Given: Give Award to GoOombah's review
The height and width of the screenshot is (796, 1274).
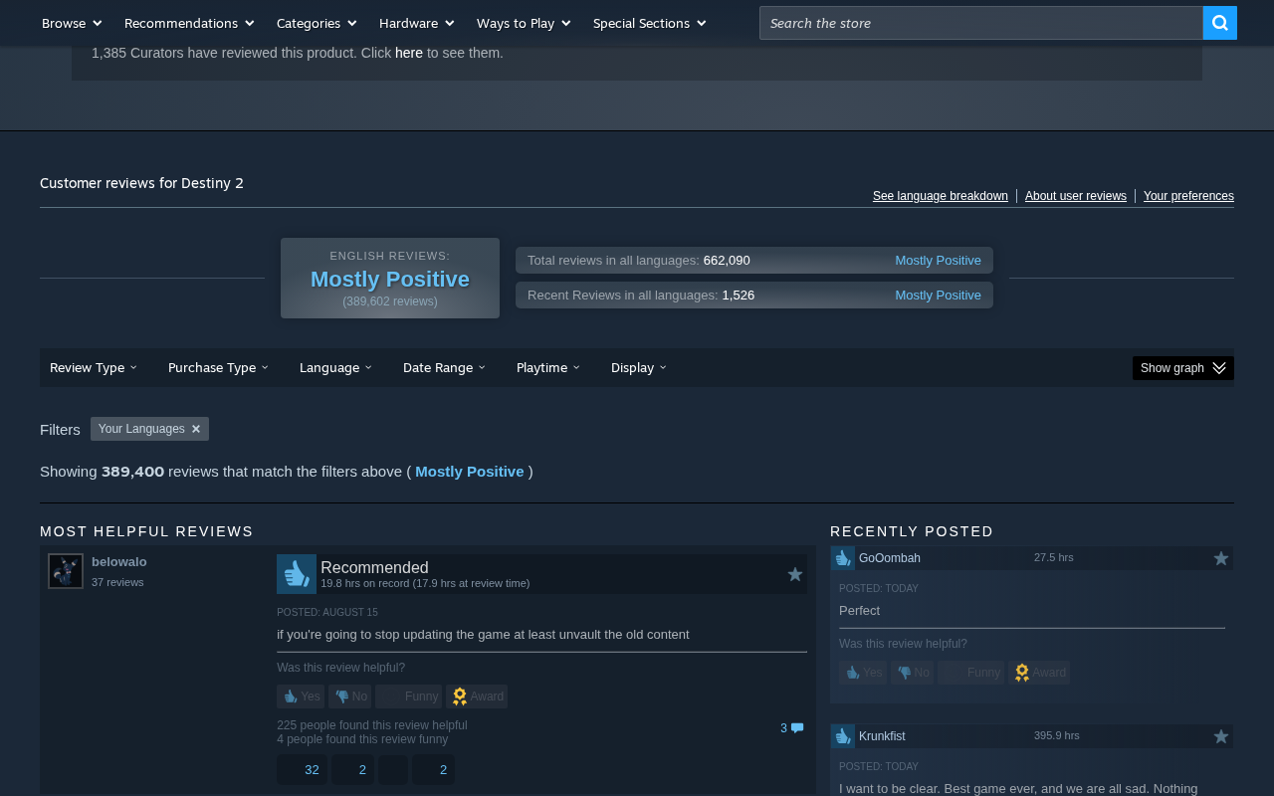Looking at the screenshot, I should coord(1039,673).
